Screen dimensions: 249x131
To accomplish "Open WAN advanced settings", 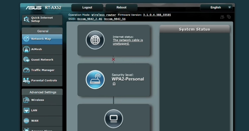I will pos(42,121).
